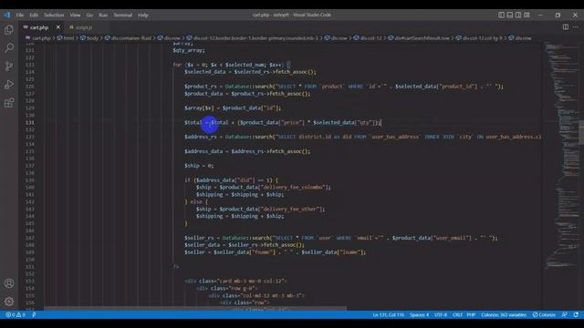This screenshot has width=584, height=328.
Task: Click the '$seller_data = $seller_rs' line
Action: (x=245, y=245)
